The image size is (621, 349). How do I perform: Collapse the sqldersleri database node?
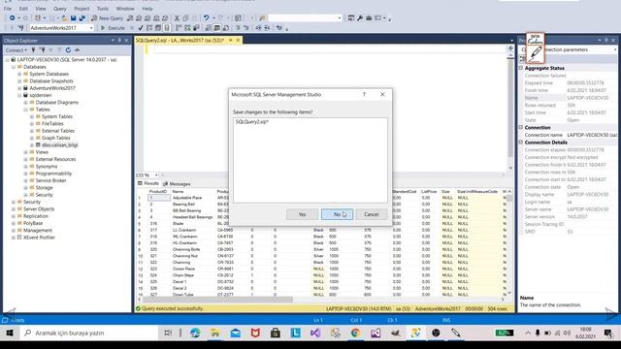[x=19, y=95]
